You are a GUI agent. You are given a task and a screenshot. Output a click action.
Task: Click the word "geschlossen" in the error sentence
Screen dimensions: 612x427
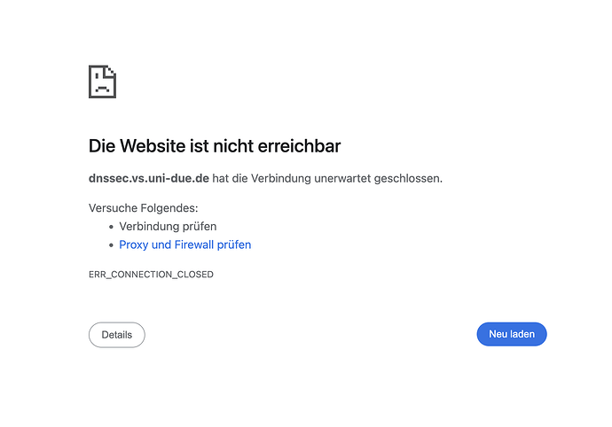[409, 178]
